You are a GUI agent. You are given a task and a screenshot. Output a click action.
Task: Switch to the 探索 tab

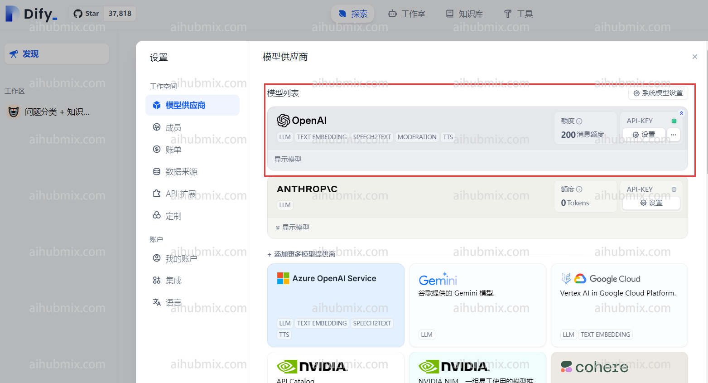[x=353, y=14]
